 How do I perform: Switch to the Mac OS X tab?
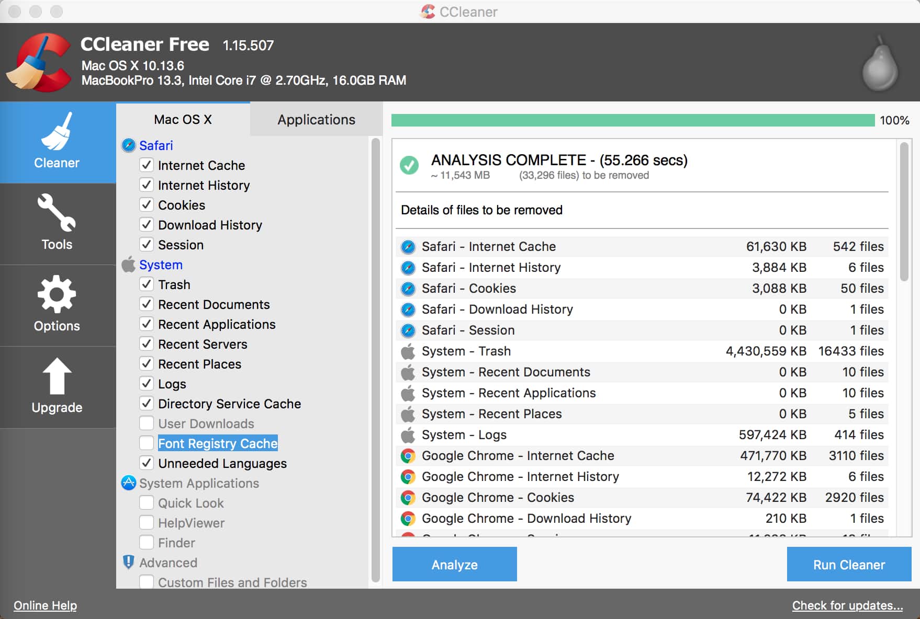183,120
